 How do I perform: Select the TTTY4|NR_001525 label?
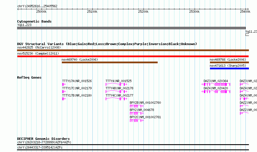click(118, 81)
